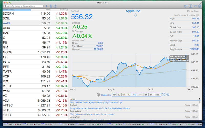Select the PFE row

[35, 67]
